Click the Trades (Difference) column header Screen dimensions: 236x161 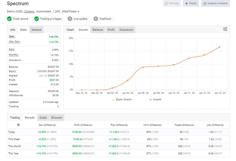coord(184,125)
